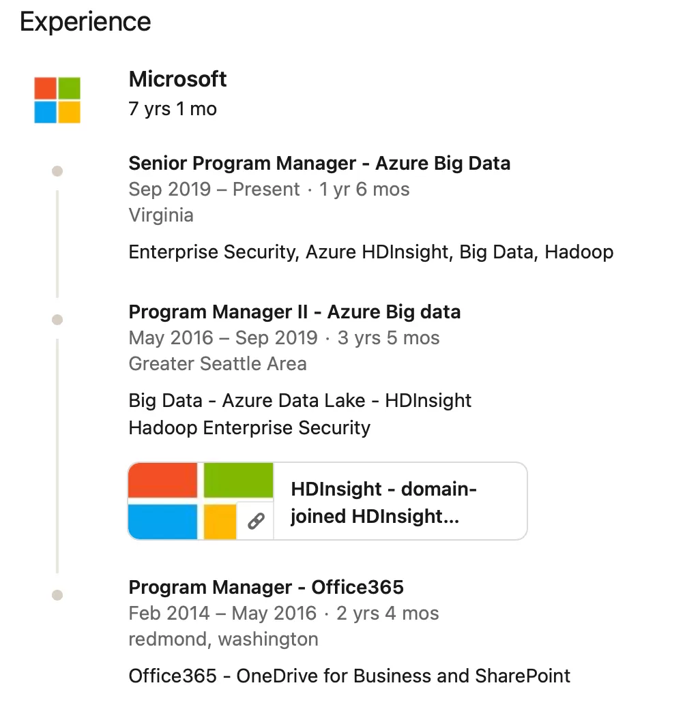
Task: Click the Senior Program Manager timeline dot
Action: click(57, 171)
